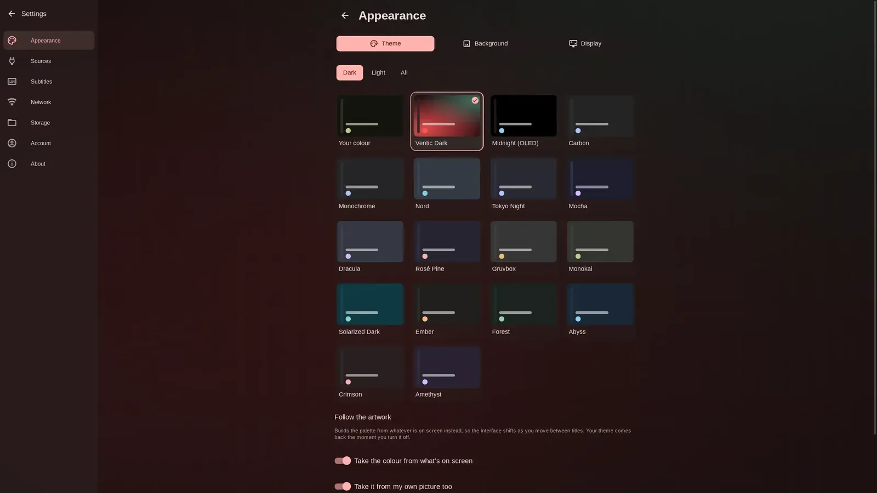
Task: Select the Nord theme
Action: point(447,184)
